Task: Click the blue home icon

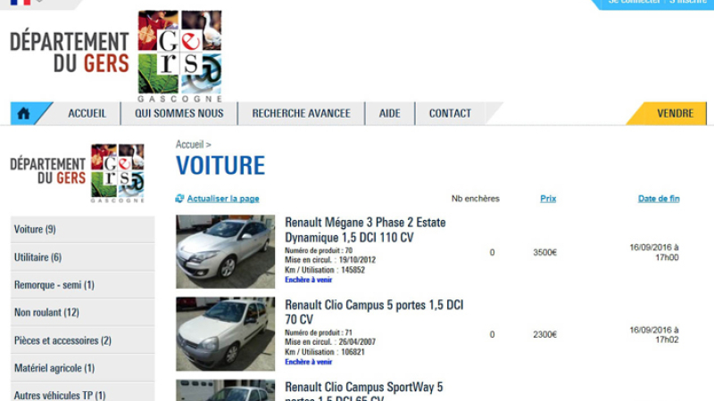Action: coord(24,113)
